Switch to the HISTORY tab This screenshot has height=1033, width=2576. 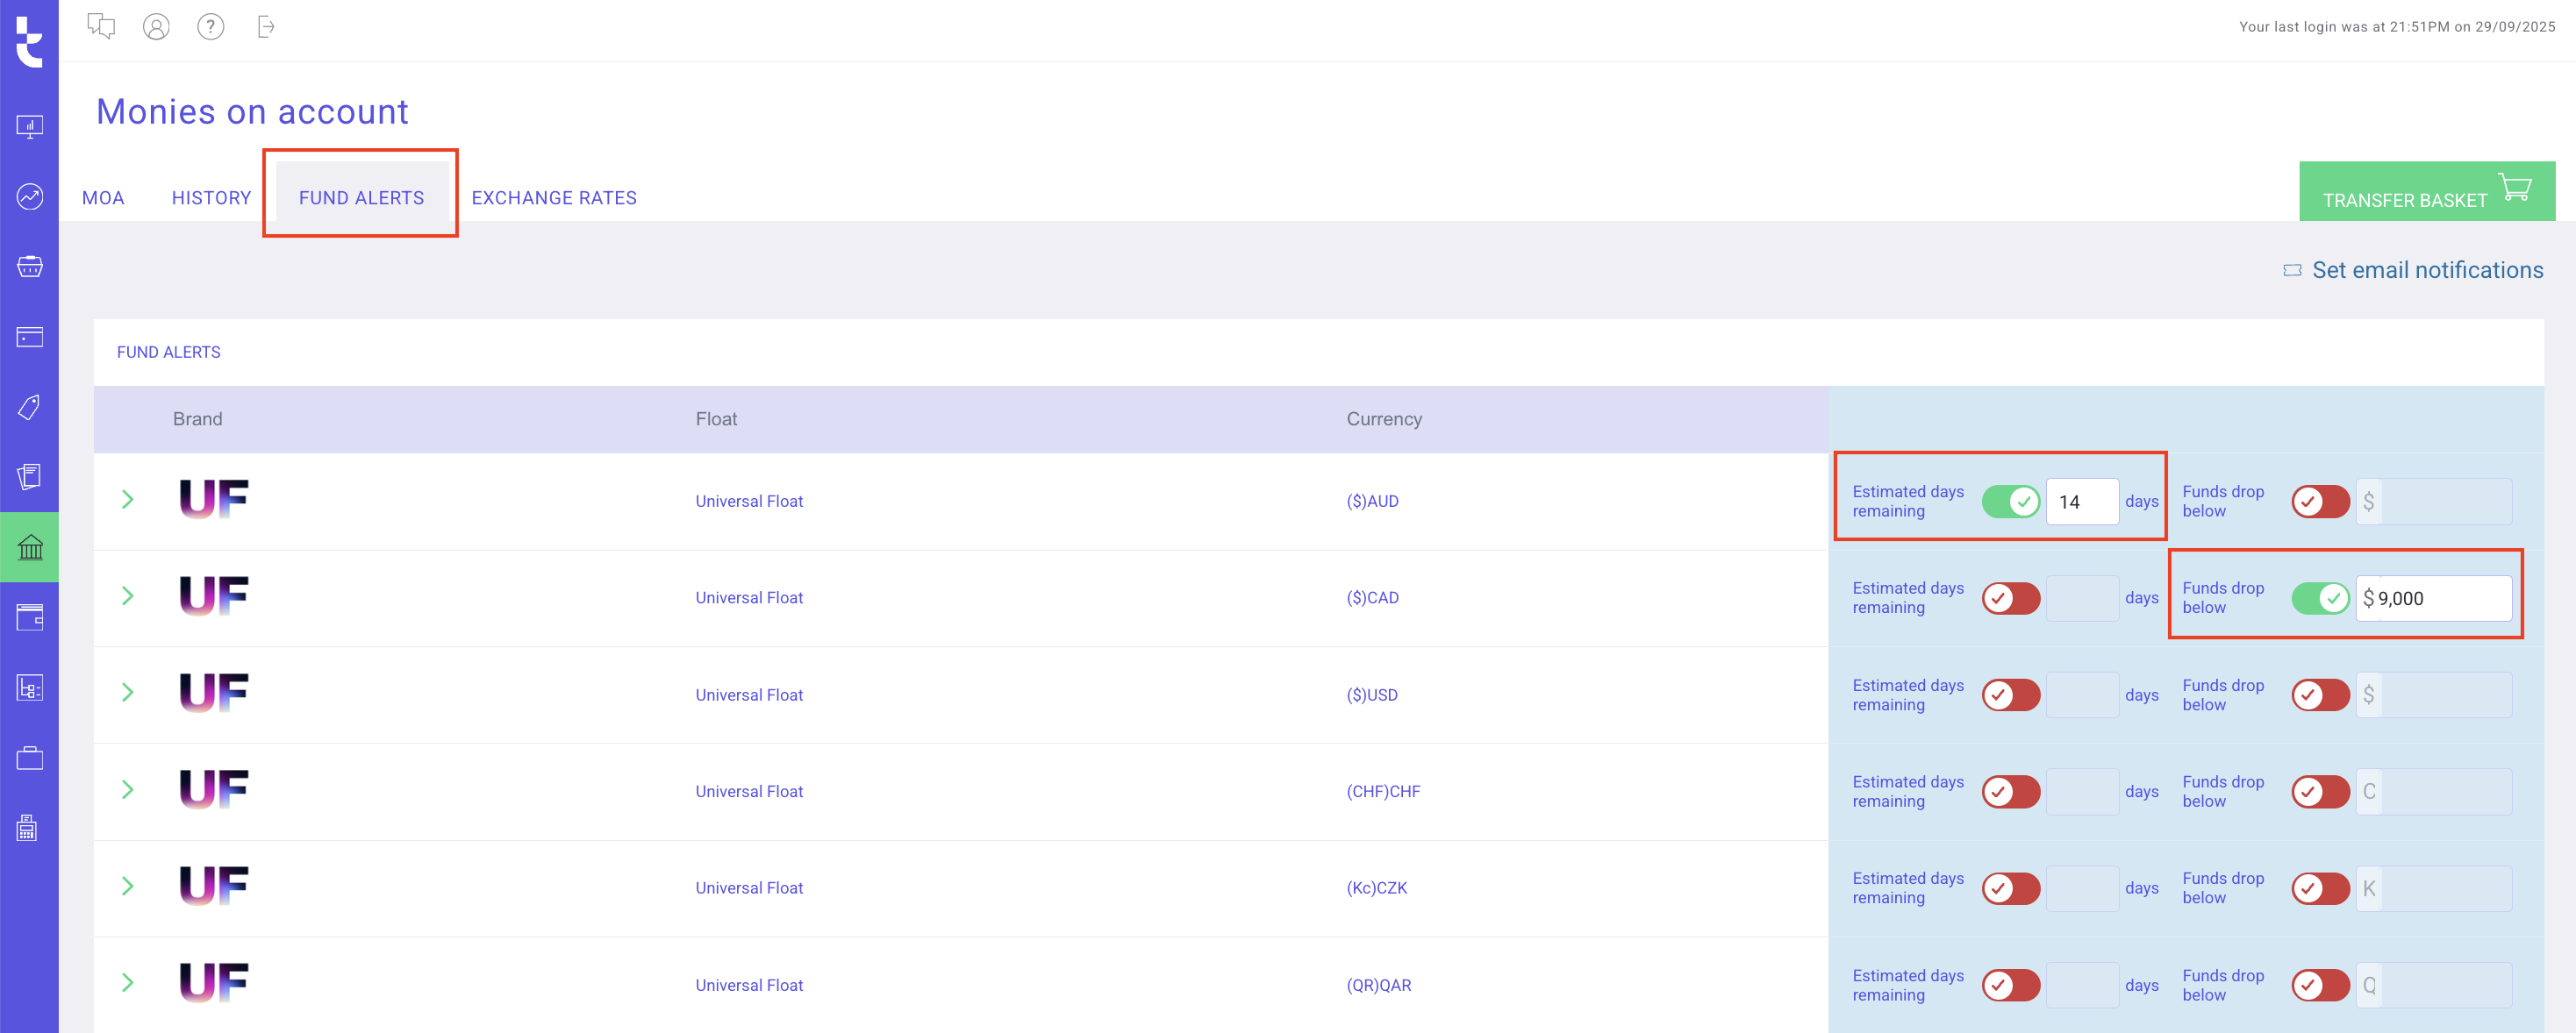[x=211, y=198]
